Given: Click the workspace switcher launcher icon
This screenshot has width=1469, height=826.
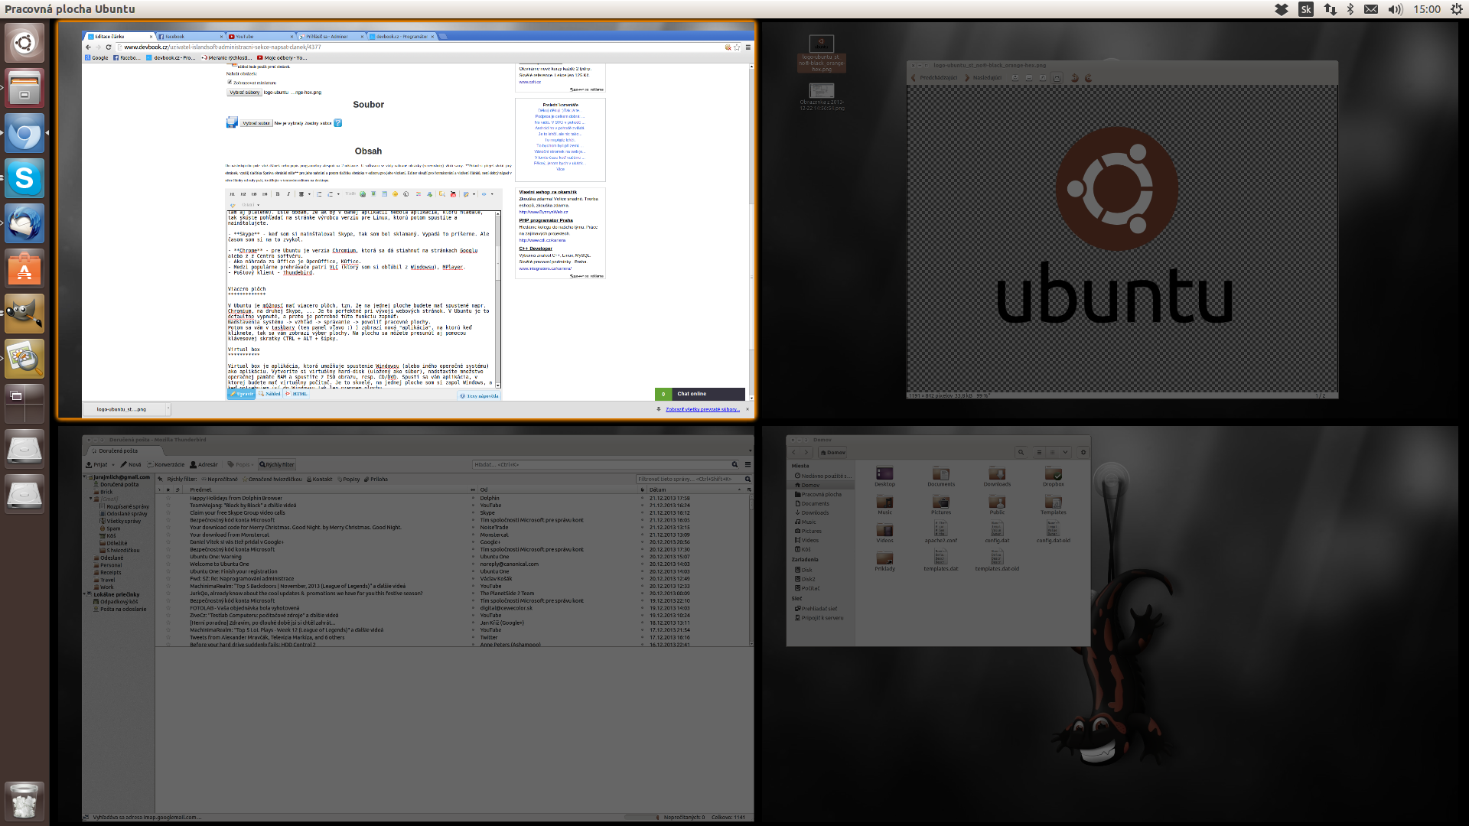Looking at the screenshot, I should pyautogui.click(x=24, y=403).
